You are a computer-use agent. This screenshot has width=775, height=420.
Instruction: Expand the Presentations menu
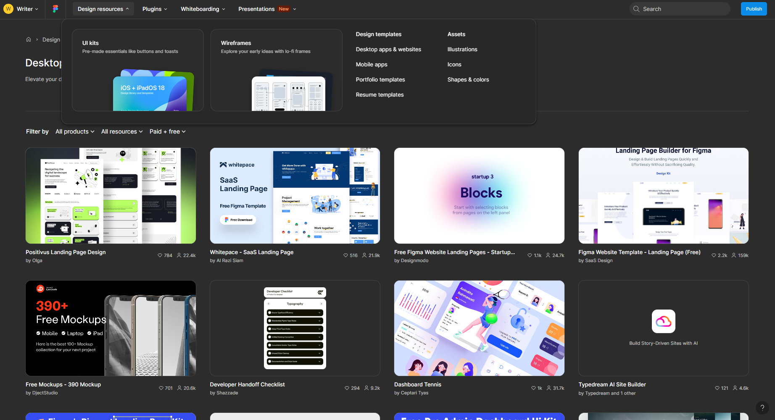[x=267, y=9]
